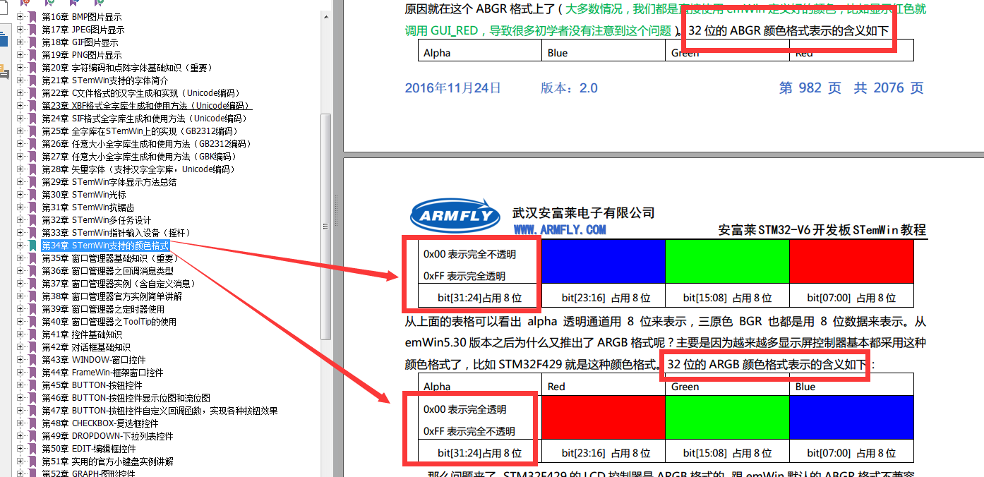Click the bookmark icon beside 第51章 实用的官方小键盘实例讲解
984x477 pixels.
pos(32,461)
